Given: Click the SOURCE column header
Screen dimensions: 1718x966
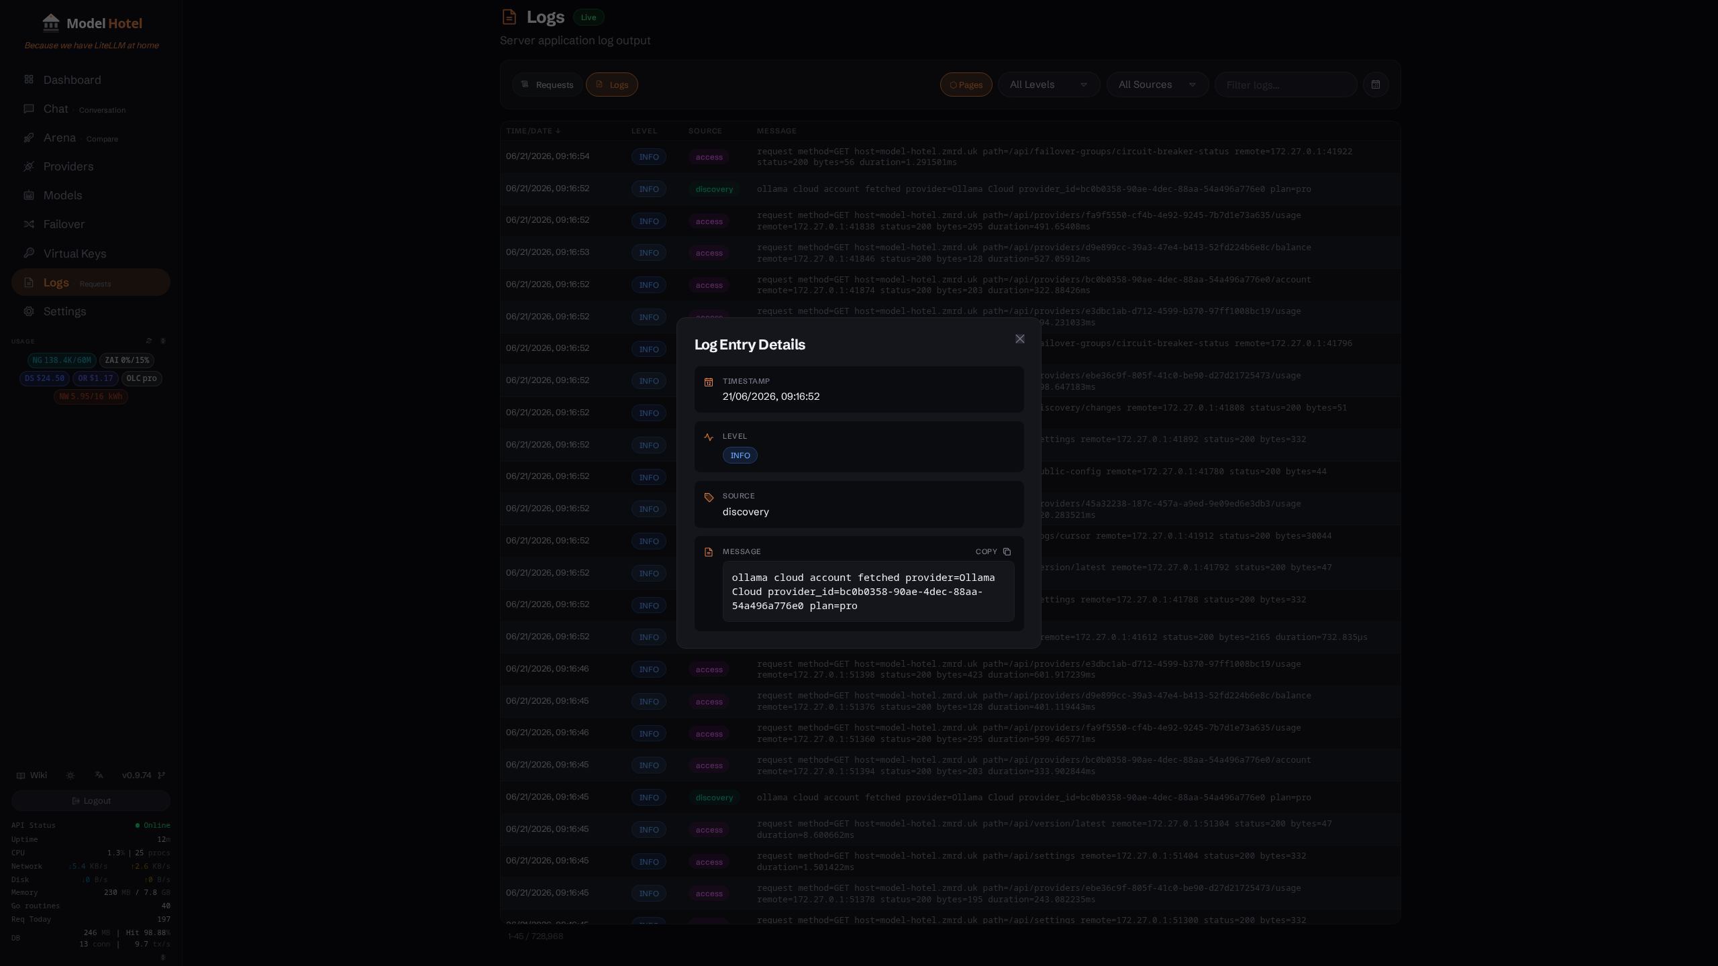Looking at the screenshot, I should (x=705, y=131).
